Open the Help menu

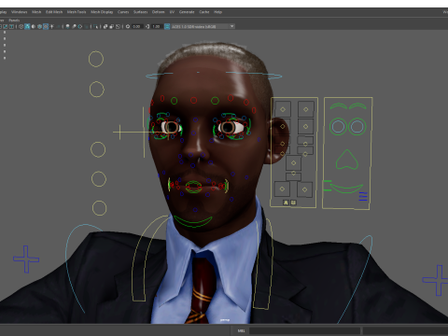(x=217, y=12)
